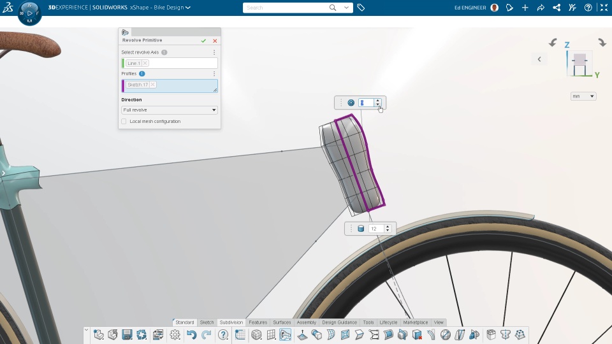Rotate view clockwise arrow near view cube
The image size is (612, 344).
point(602,42)
